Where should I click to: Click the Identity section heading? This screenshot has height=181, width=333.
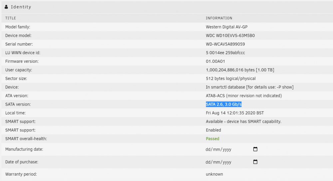click(x=21, y=7)
